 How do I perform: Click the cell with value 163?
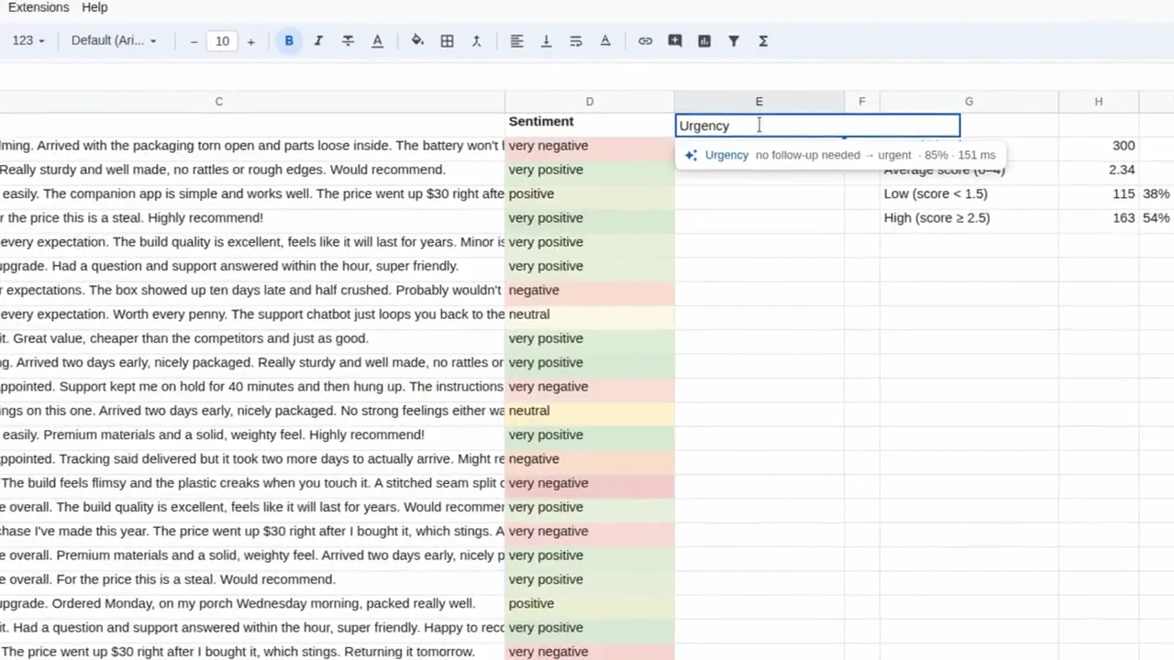click(1098, 217)
